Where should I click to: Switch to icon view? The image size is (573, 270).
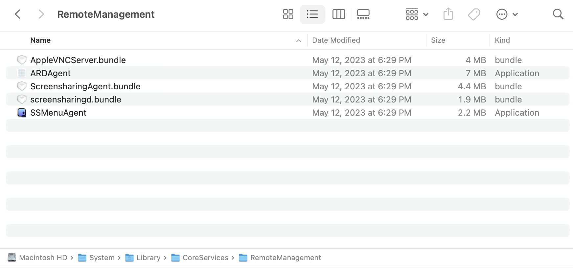pyautogui.click(x=288, y=14)
